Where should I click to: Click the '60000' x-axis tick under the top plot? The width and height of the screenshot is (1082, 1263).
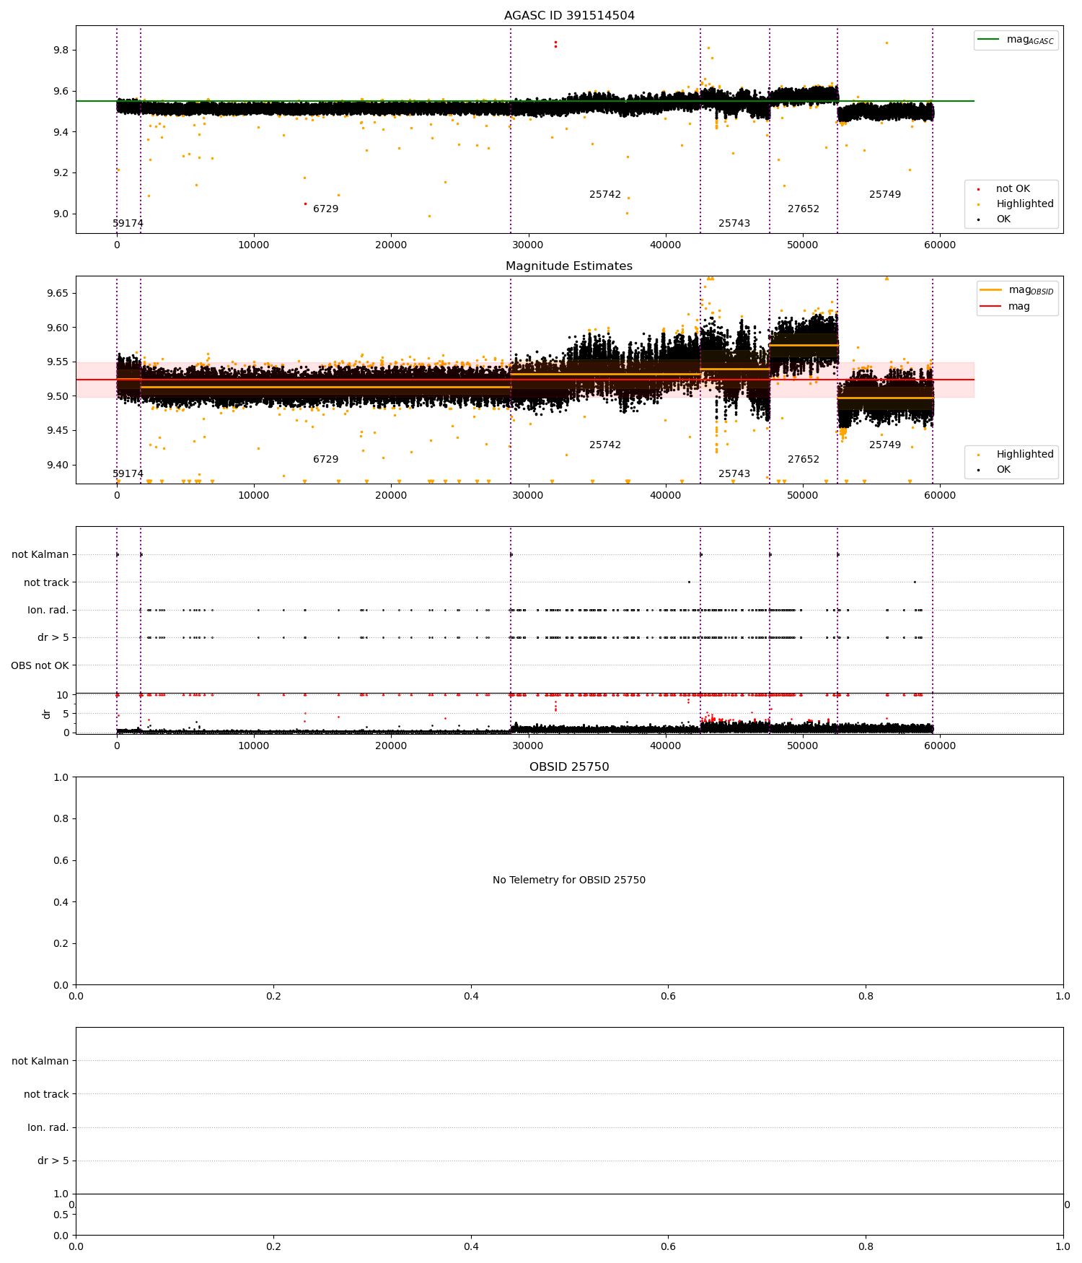(x=940, y=245)
